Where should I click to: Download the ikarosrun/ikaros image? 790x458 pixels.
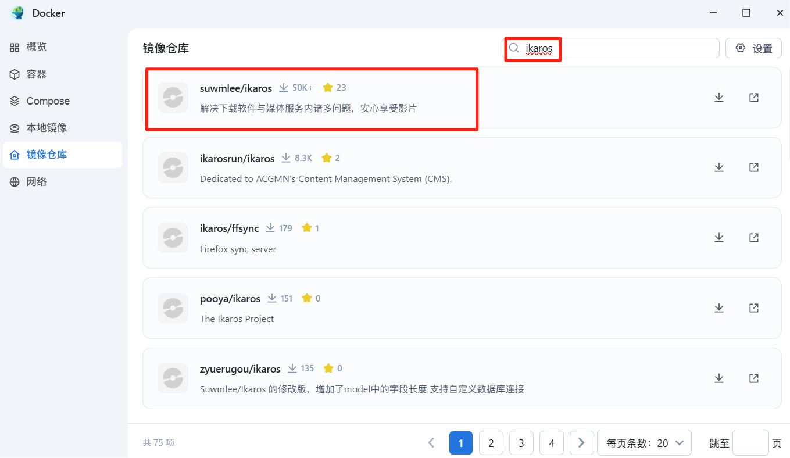click(x=719, y=167)
